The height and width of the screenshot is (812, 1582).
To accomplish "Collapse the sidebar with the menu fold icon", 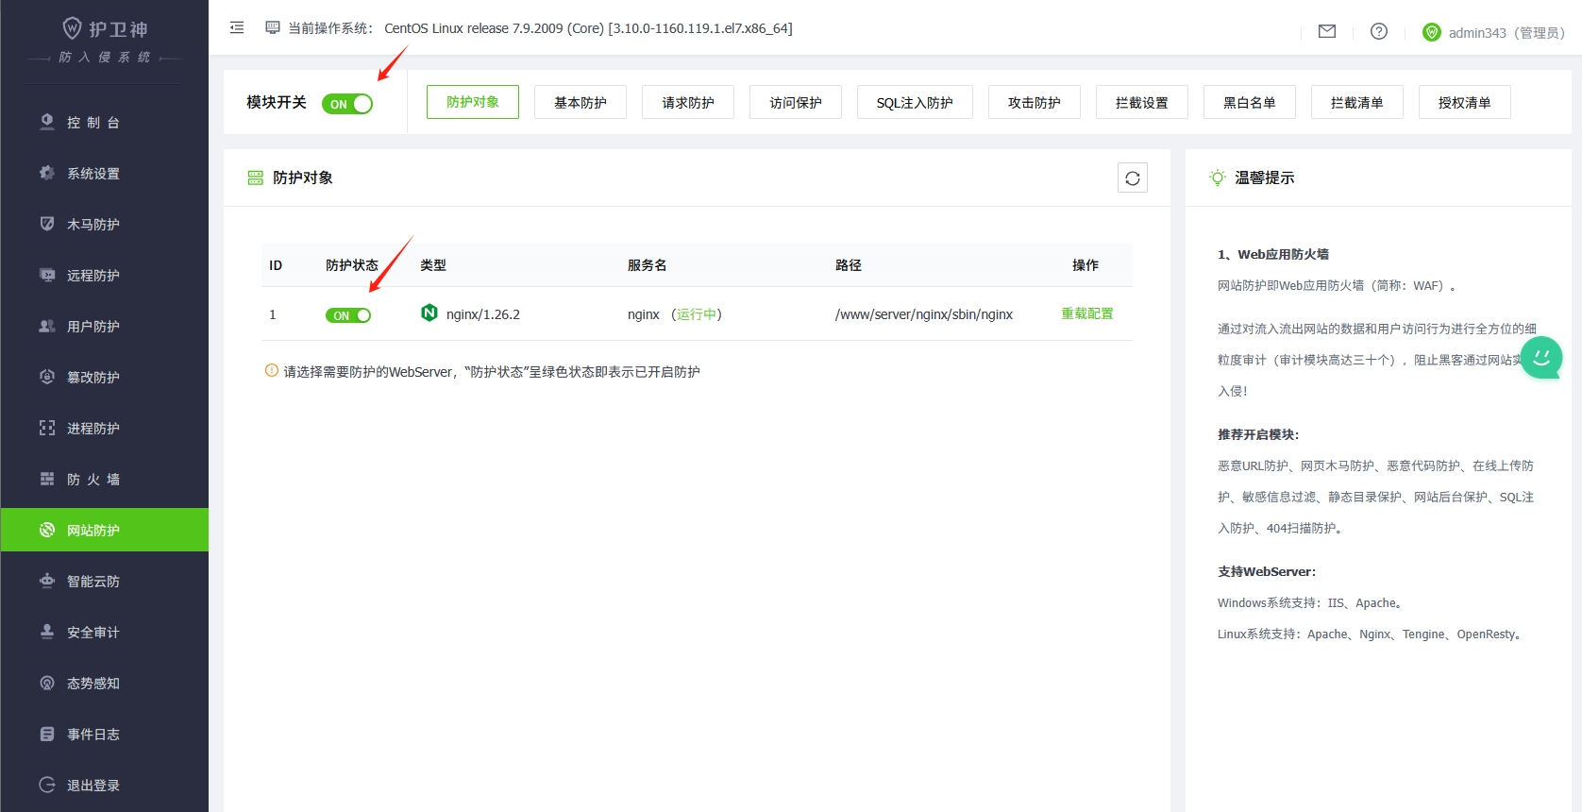I will pos(237,28).
